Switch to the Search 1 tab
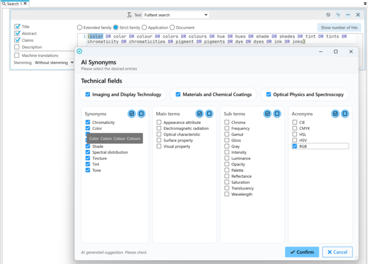Screen dimensions: 368x264 click(14, 4)
